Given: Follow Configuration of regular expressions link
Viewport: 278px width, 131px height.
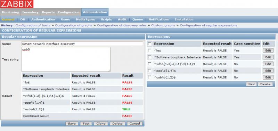Looking at the screenshot, I should point(208,25).
